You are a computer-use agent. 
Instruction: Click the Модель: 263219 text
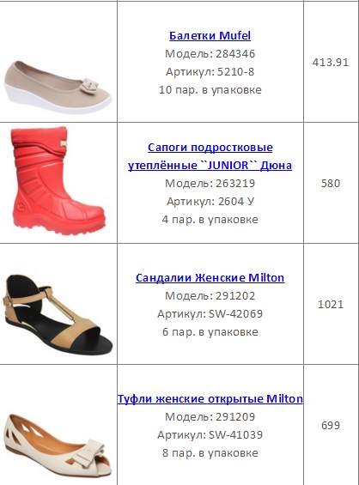tap(210, 184)
